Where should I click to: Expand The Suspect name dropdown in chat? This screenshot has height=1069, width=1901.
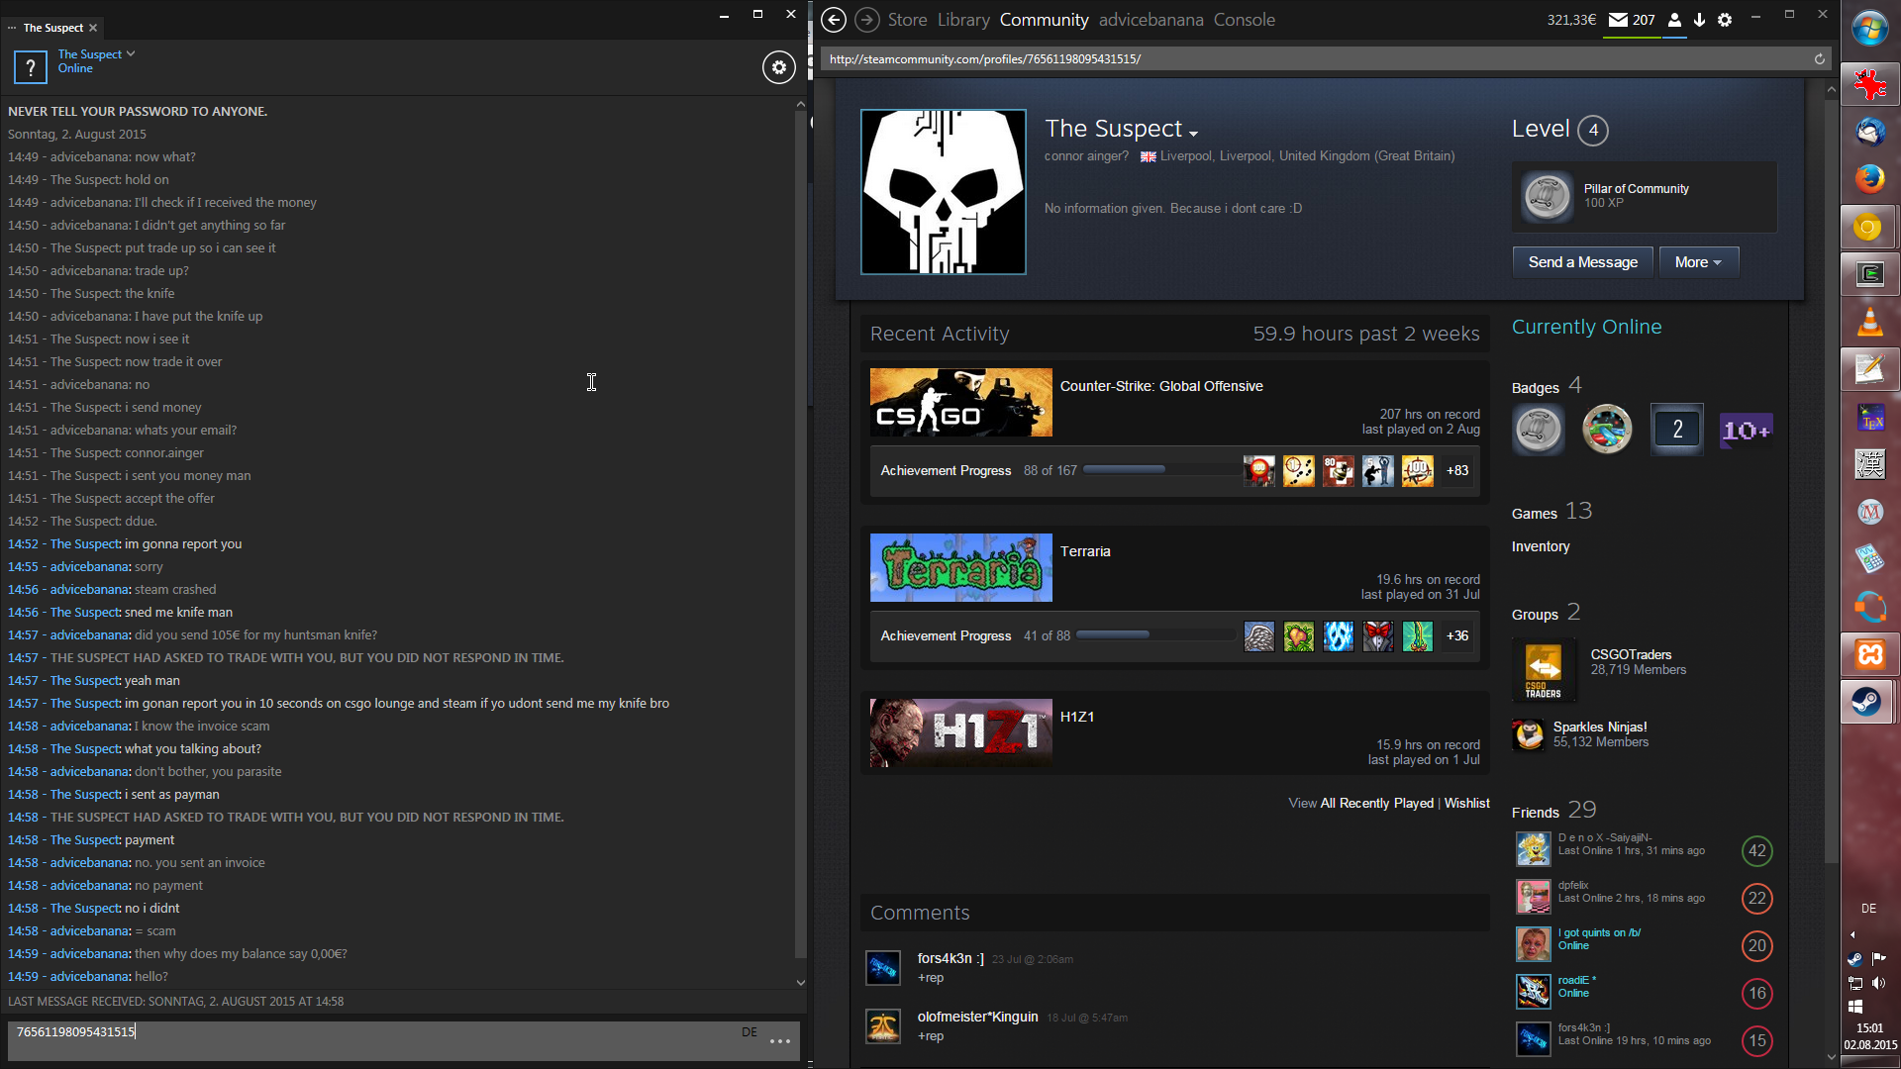(131, 53)
